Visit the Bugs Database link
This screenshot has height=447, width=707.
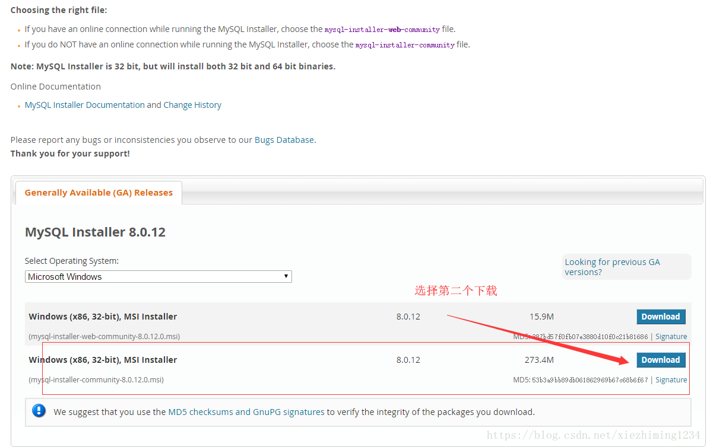tap(284, 140)
